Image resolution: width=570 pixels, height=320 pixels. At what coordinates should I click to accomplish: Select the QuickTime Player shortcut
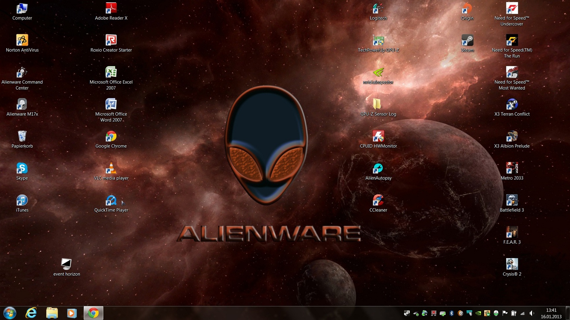[111, 203]
